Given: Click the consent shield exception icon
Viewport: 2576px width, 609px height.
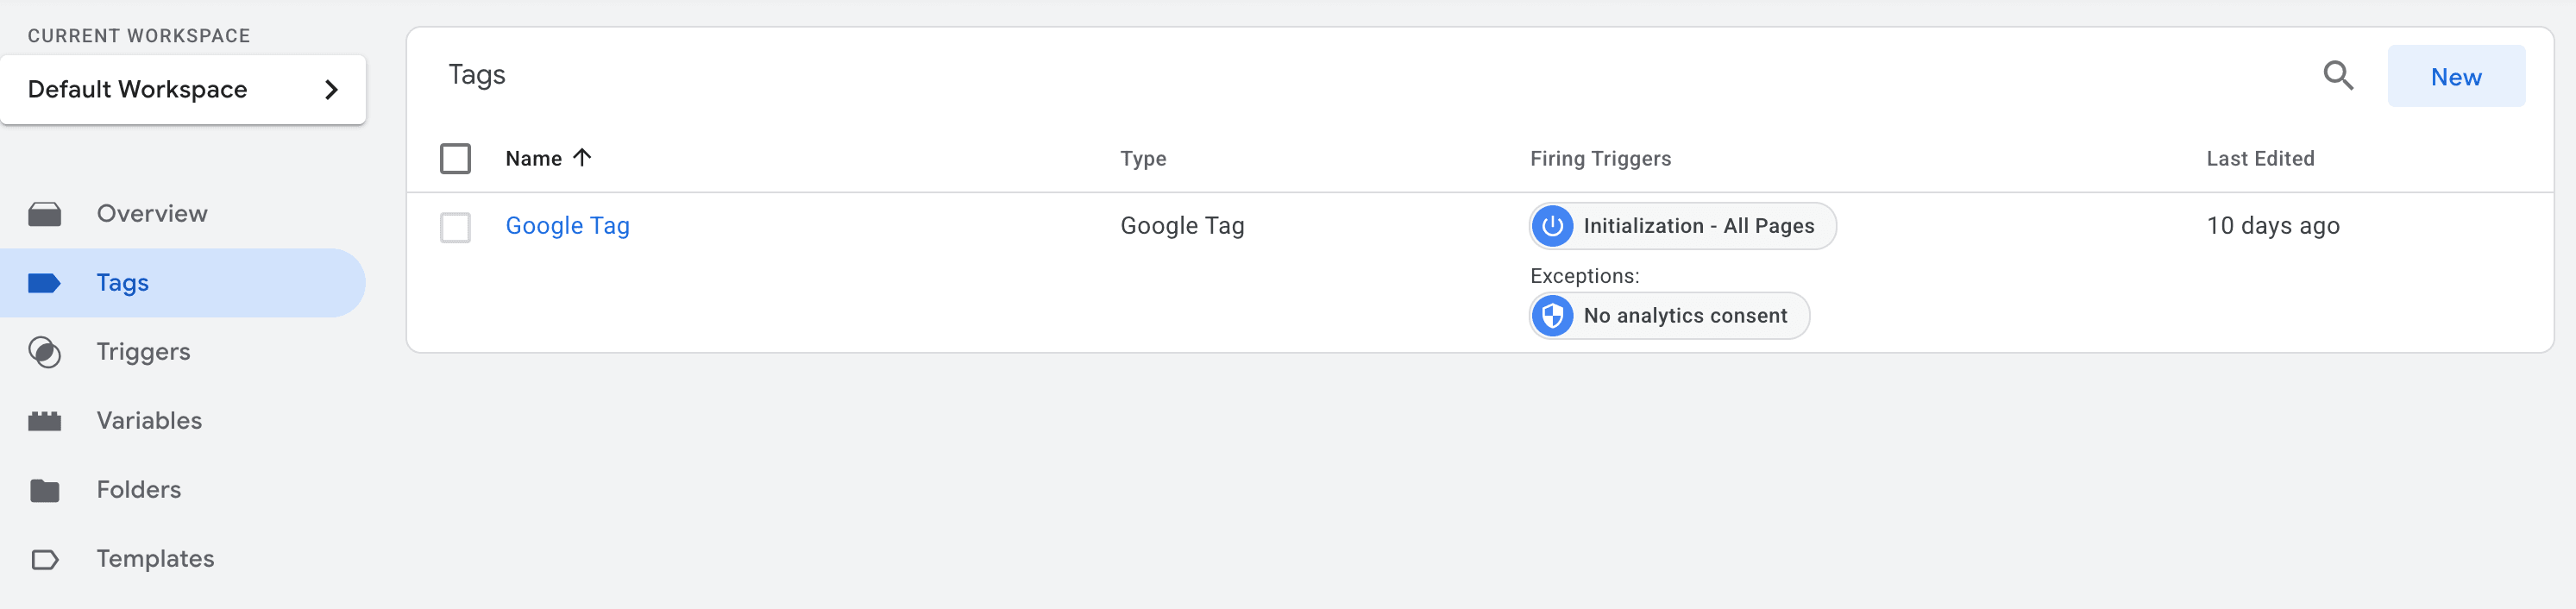Looking at the screenshot, I should pos(1552,316).
